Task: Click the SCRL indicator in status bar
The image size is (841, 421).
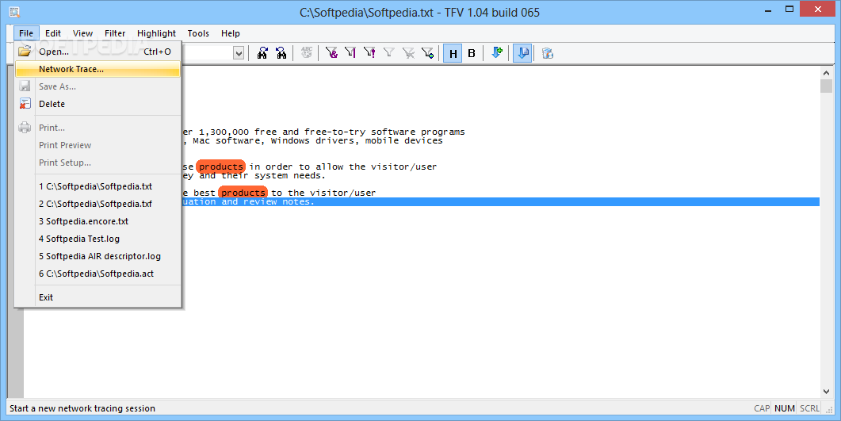Action: 809,408
